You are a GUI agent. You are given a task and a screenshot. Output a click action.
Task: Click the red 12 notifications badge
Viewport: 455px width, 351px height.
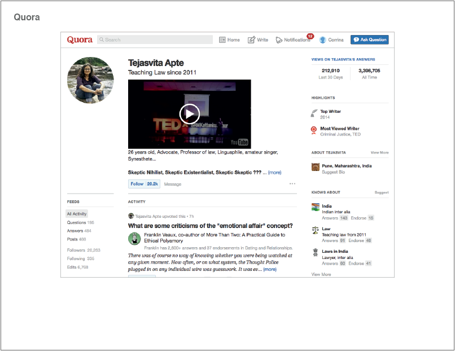[310, 36]
